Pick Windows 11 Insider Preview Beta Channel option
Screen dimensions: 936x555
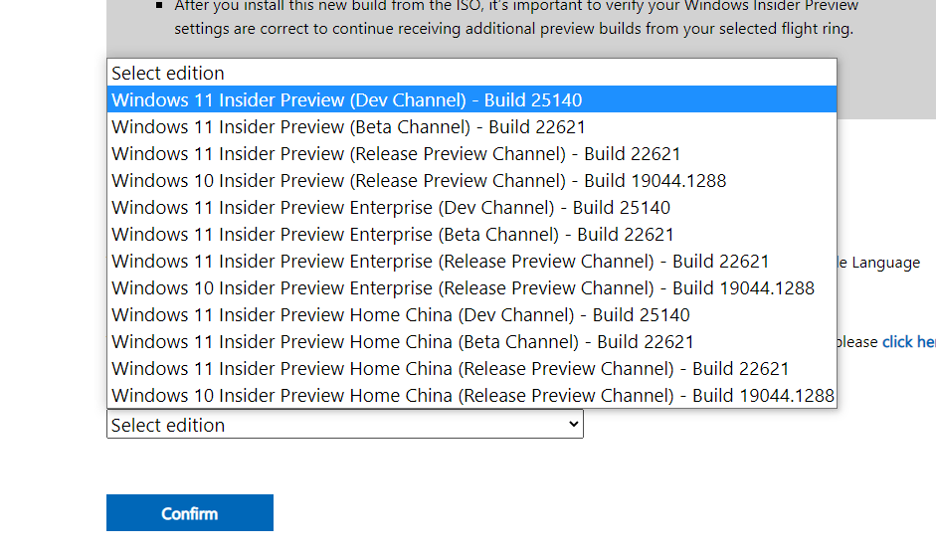[x=348, y=127]
